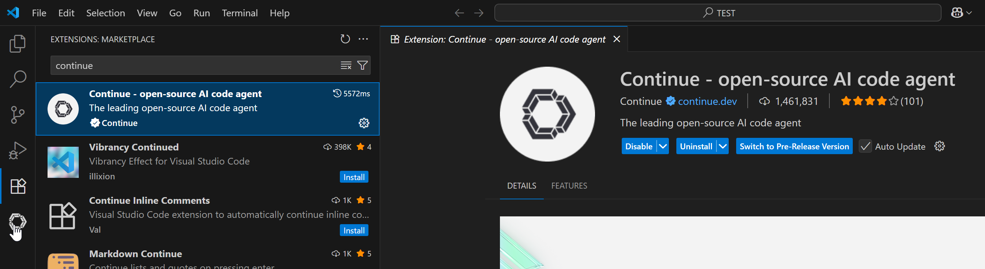Open the Run and Debug view
Image resolution: width=985 pixels, height=269 pixels.
(17, 150)
